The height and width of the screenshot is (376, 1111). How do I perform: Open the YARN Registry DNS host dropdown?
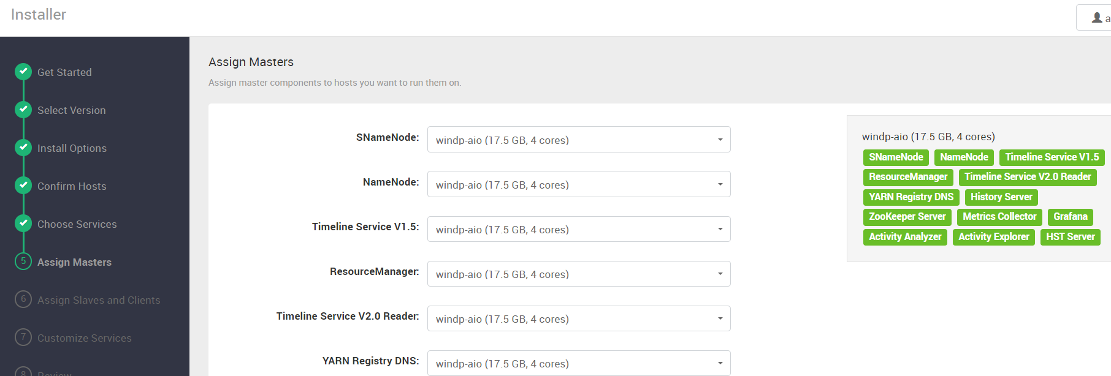tap(579, 363)
